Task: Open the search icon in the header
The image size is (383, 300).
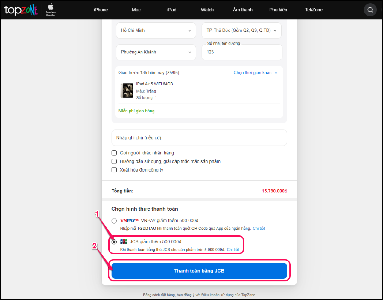Action: point(370,10)
